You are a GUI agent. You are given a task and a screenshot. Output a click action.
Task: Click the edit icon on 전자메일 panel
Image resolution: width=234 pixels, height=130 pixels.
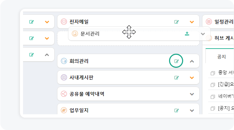pyautogui.click(x=176, y=22)
